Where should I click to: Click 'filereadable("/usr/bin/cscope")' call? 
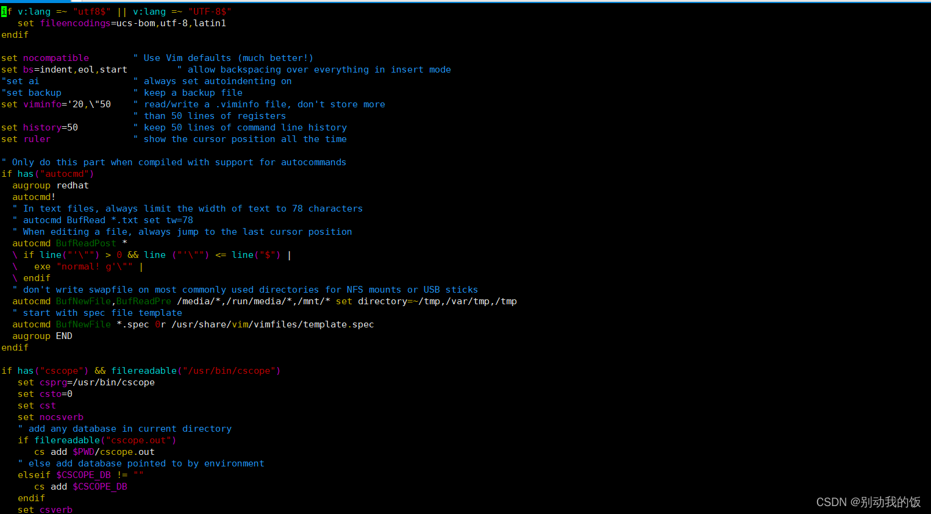point(196,371)
